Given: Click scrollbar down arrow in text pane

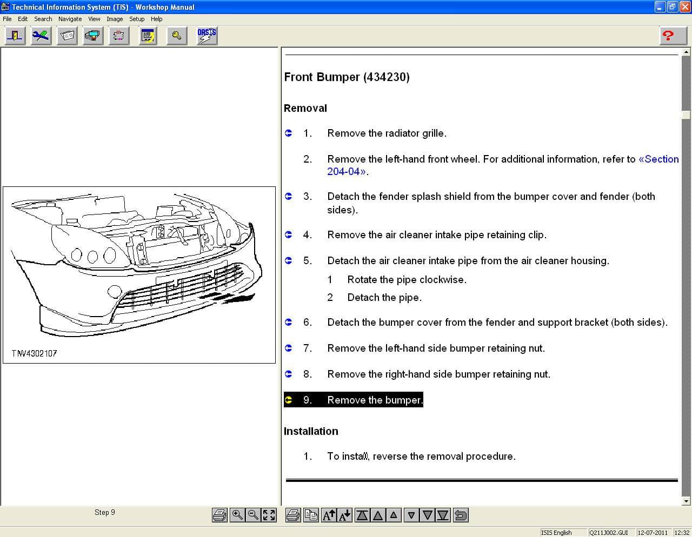Looking at the screenshot, I should [686, 501].
